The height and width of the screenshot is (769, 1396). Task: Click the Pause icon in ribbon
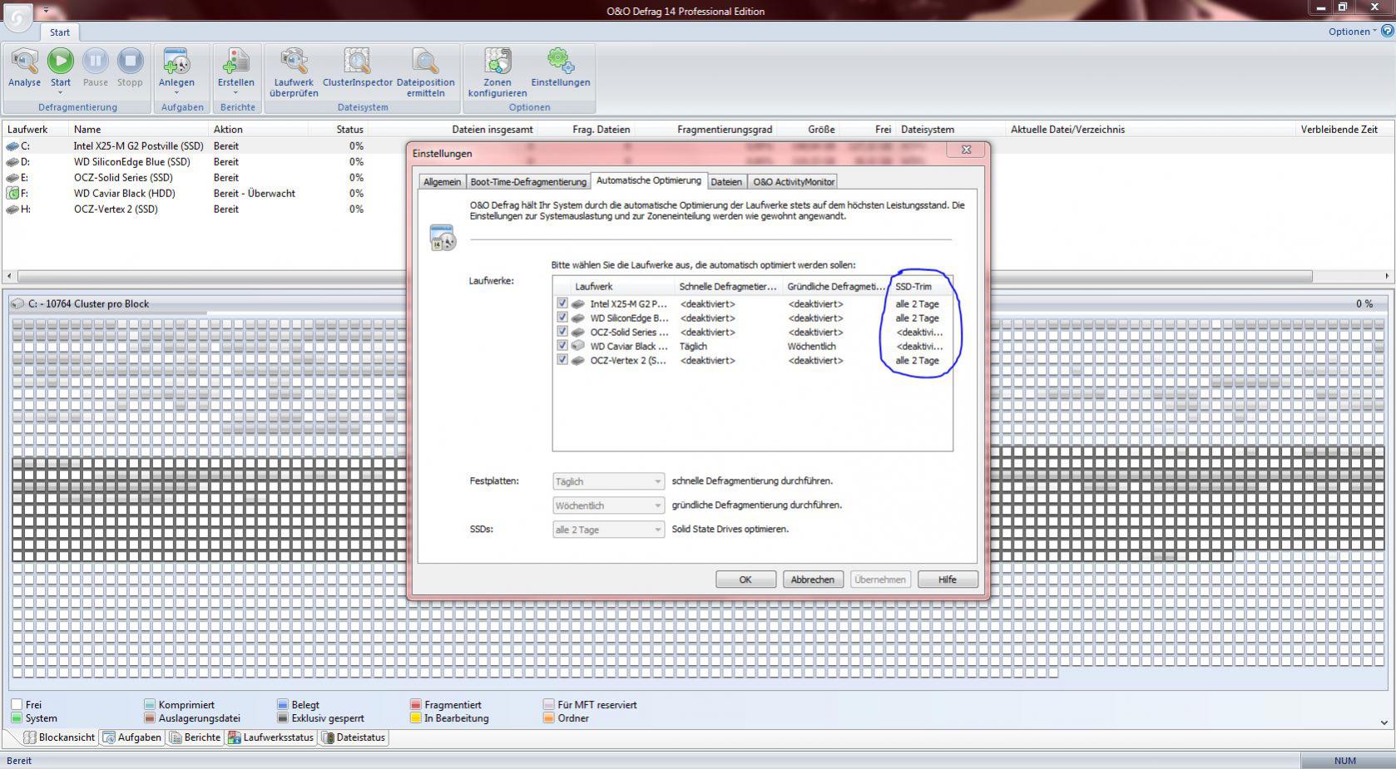[x=95, y=62]
